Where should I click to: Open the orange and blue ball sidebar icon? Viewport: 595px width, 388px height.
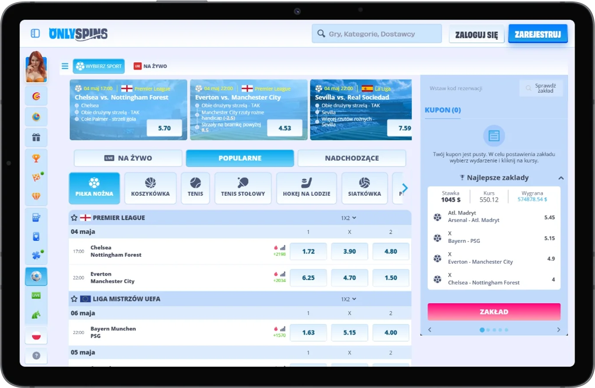(x=36, y=117)
